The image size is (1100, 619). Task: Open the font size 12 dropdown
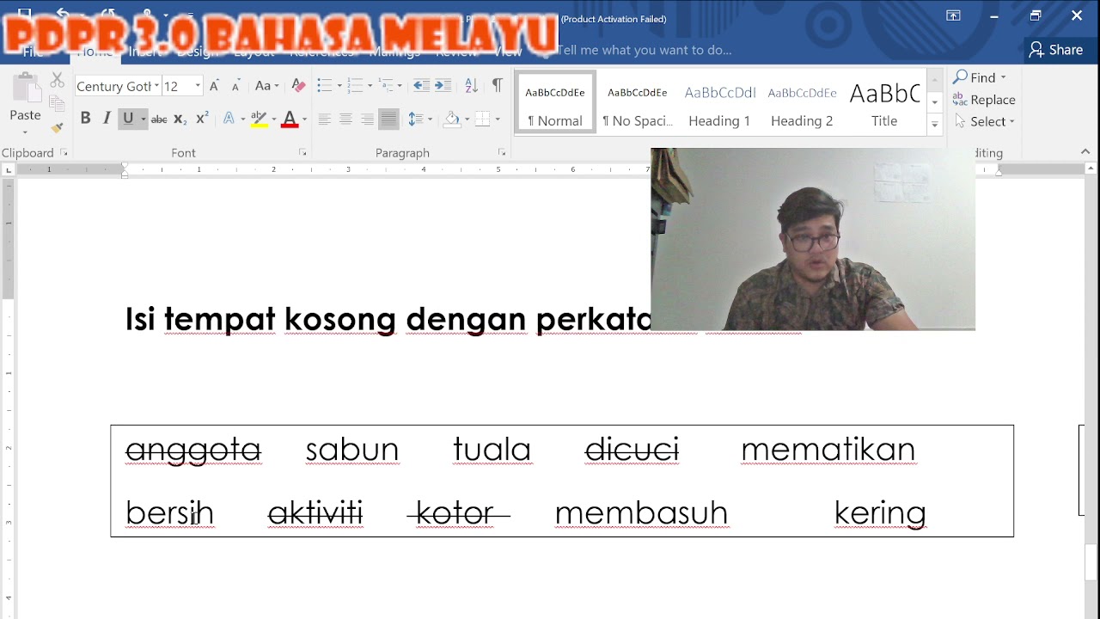198,86
